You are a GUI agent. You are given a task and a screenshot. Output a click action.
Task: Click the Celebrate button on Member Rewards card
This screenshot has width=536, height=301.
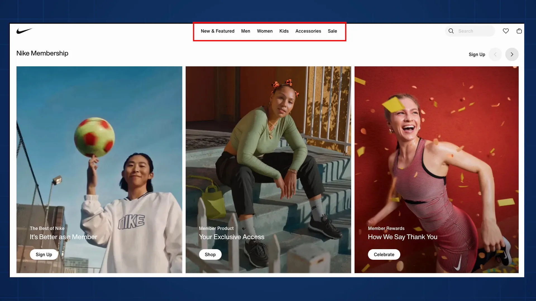(384, 254)
